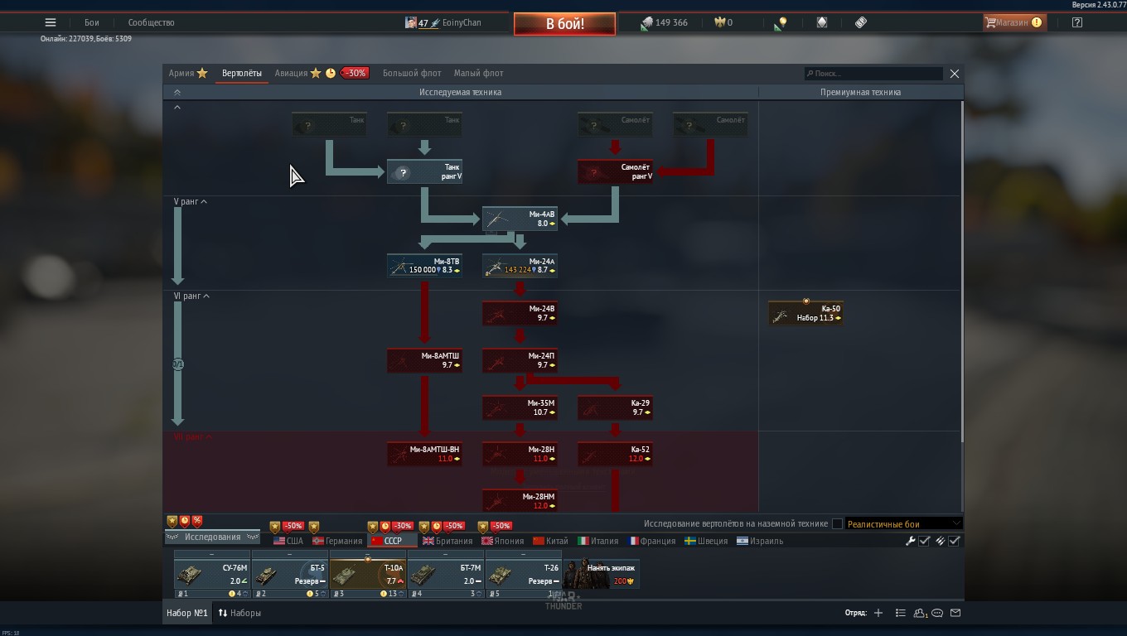Select Ми-28Н helicopter card

[520, 454]
